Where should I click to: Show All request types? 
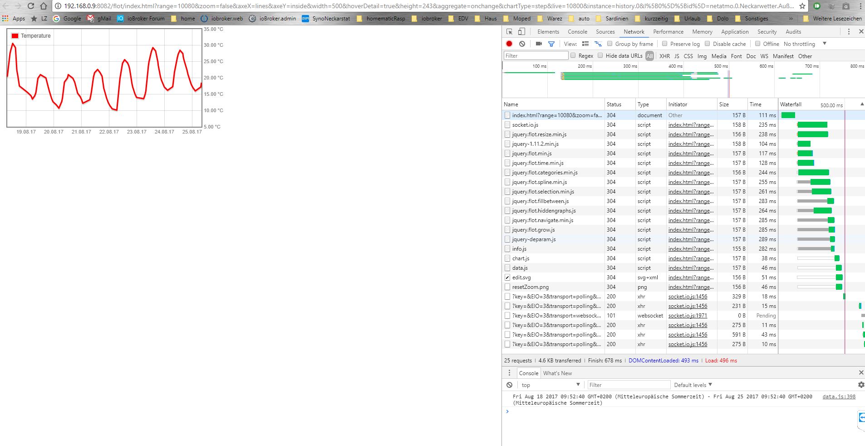[650, 56]
